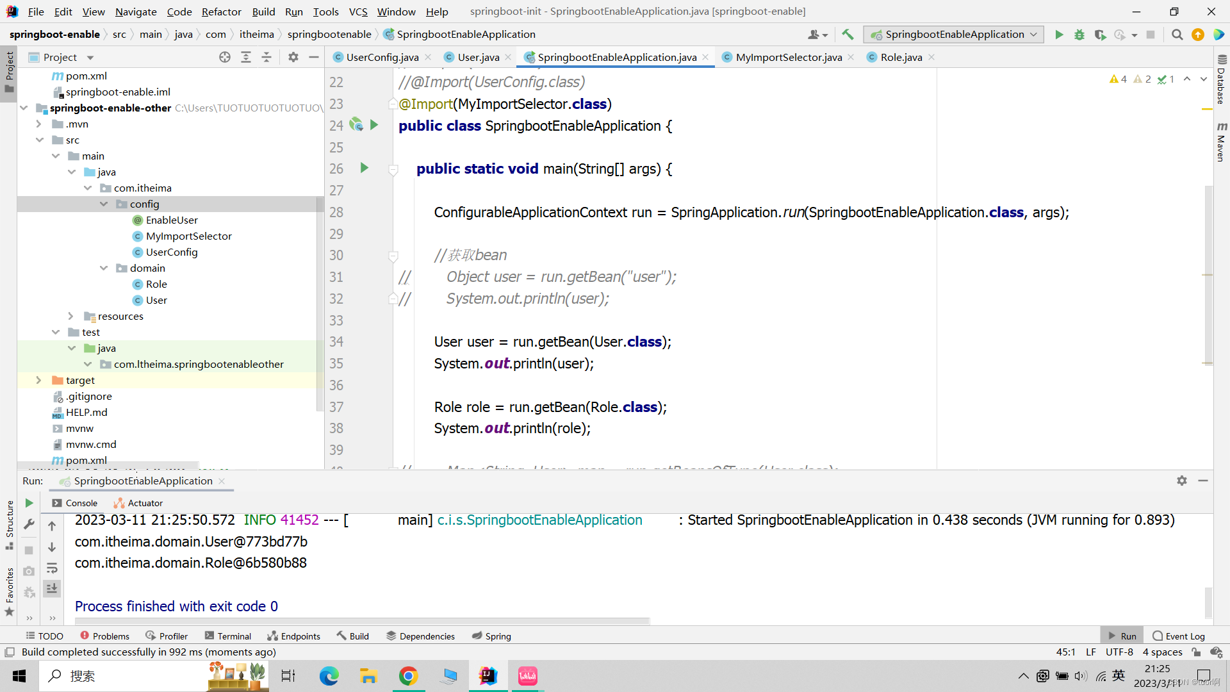Run with coverage icon in toolbar

pyautogui.click(x=1100, y=35)
